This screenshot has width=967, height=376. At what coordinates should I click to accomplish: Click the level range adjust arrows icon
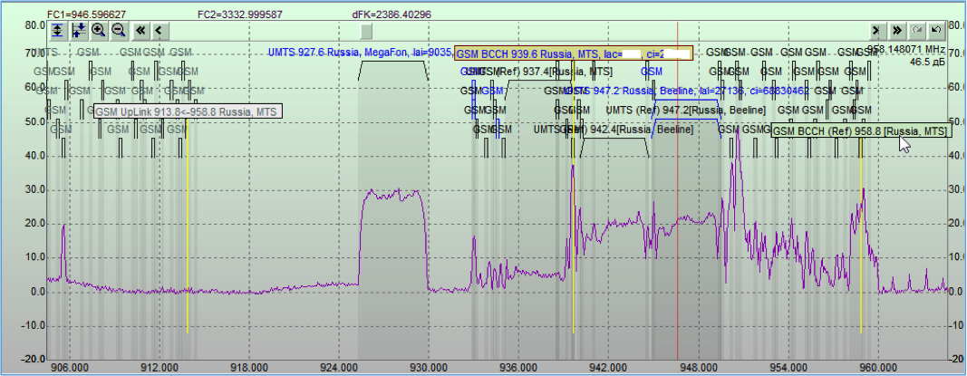[78, 30]
